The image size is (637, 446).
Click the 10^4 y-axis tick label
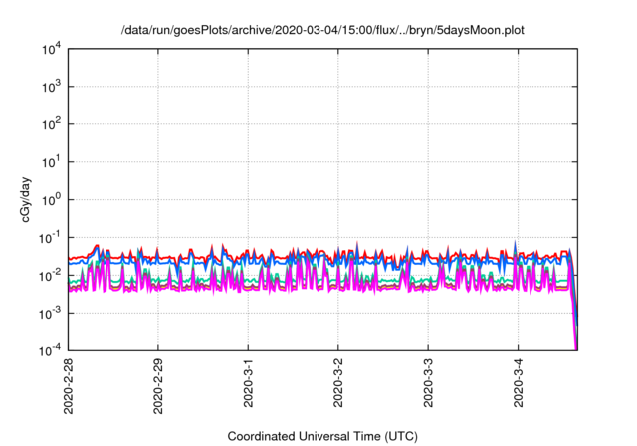(x=52, y=50)
